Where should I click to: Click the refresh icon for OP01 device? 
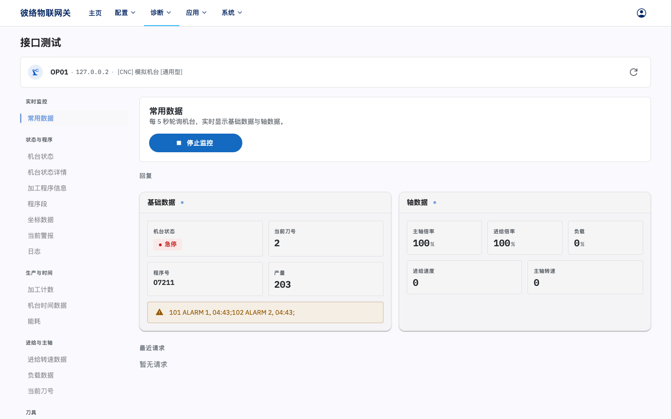click(633, 72)
